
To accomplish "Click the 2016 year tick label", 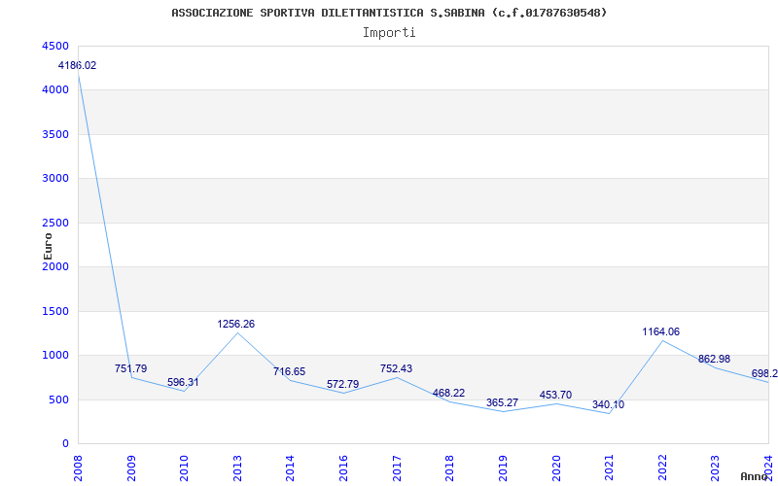I will tap(343, 469).
